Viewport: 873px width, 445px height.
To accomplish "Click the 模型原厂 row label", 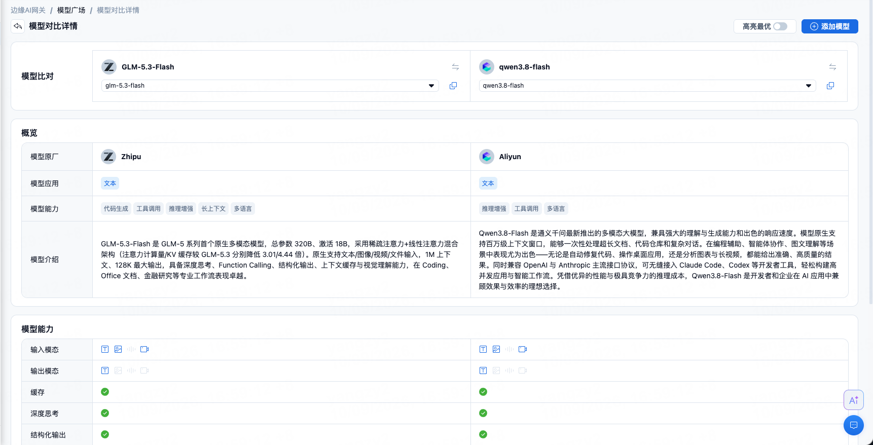I will 45,157.
